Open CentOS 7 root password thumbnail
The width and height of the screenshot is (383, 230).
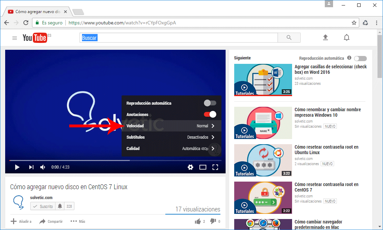pyautogui.click(x=263, y=198)
